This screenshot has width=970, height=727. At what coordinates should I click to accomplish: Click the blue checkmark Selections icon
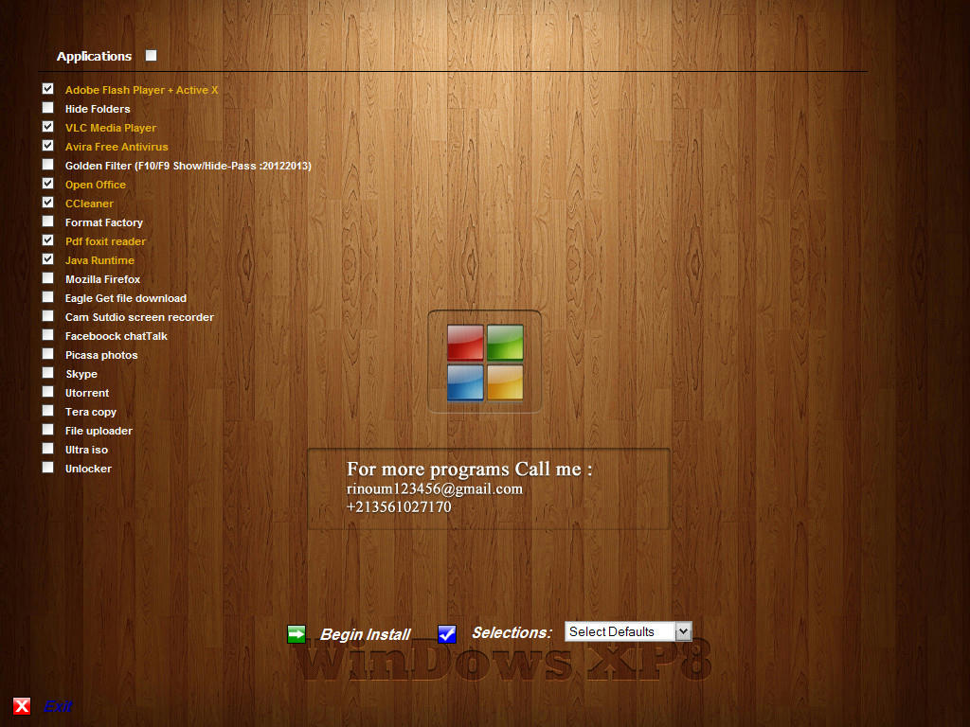447,633
